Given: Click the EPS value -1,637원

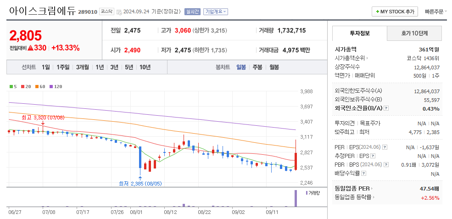Looking at the screenshot, I should [429, 147].
